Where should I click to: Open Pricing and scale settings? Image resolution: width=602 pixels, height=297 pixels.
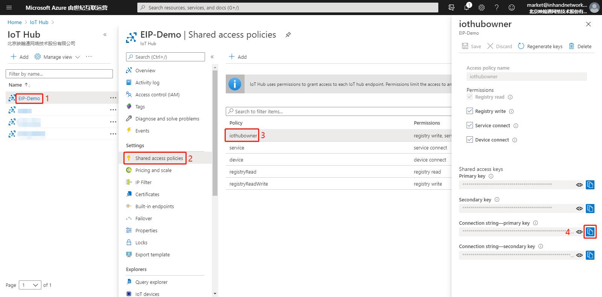(x=153, y=170)
